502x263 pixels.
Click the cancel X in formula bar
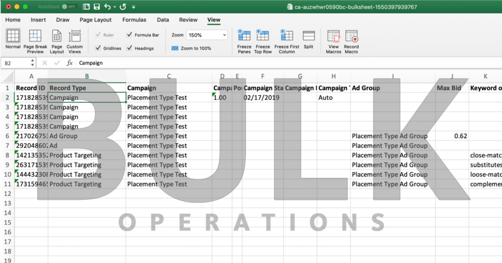pos(45,63)
